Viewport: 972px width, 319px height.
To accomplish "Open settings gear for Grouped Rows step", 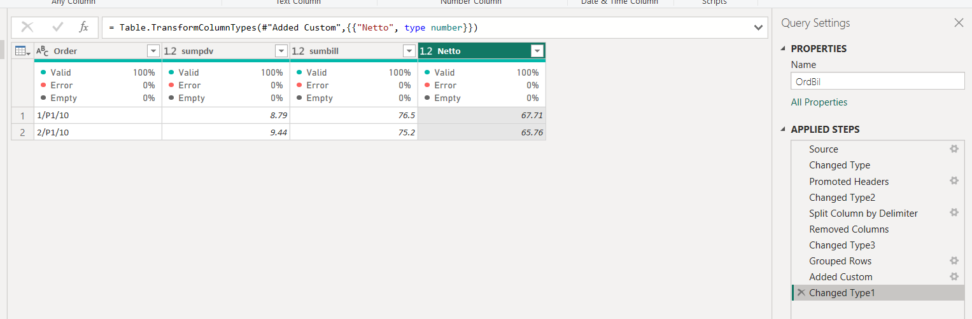I will (954, 261).
